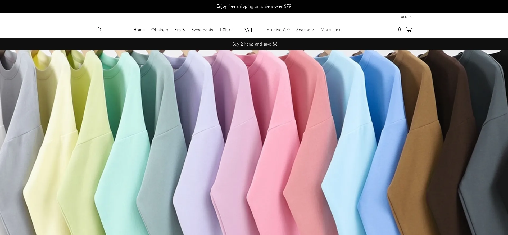Image resolution: width=508 pixels, height=235 pixels.
Task: Click the account user icon
Action: pos(399,30)
